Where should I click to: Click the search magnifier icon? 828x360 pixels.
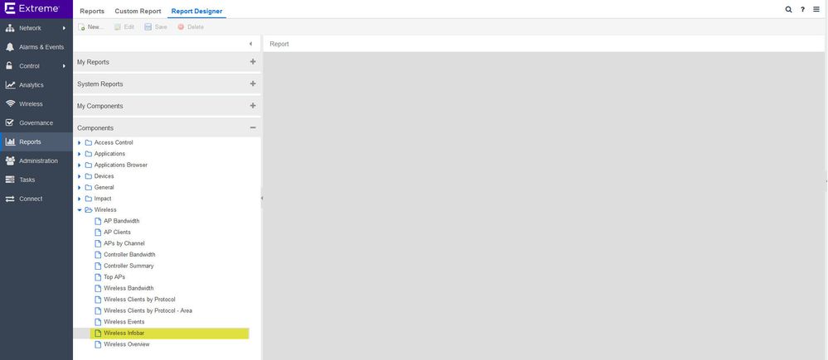click(788, 10)
